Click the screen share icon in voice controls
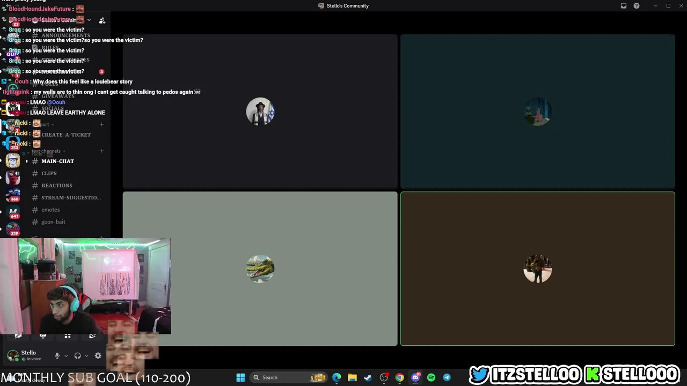Viewport: 687px width, 386px height. pyautogui.click(x=43, y=337)
